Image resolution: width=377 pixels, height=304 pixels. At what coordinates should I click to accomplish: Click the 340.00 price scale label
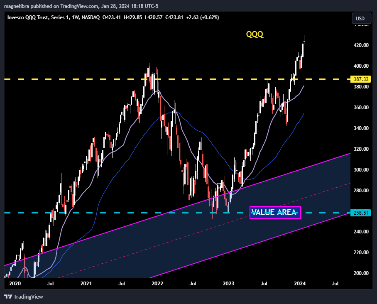(x=361, y=128)
